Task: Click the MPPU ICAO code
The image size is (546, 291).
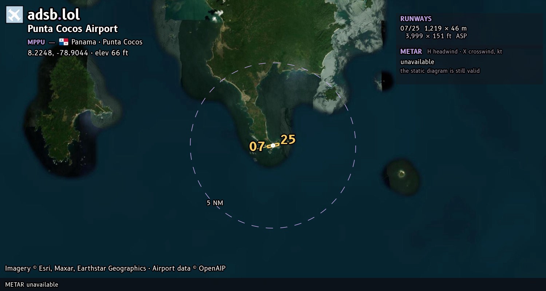Action: (x=36, y=42)
